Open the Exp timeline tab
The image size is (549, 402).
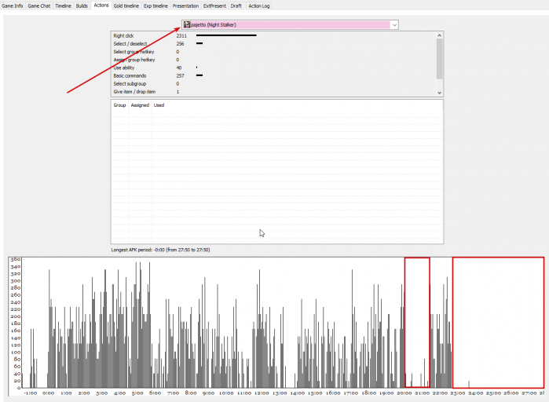(x=156, y=6)
